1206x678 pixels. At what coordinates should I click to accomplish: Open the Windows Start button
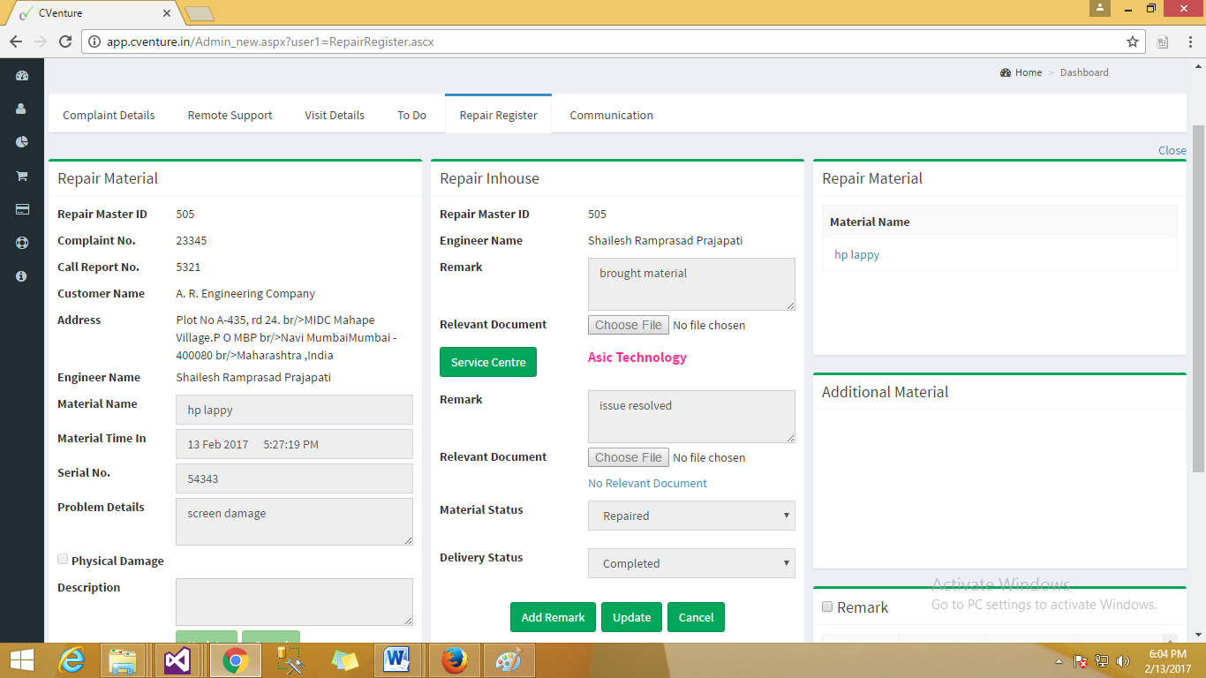click(22, 660)
